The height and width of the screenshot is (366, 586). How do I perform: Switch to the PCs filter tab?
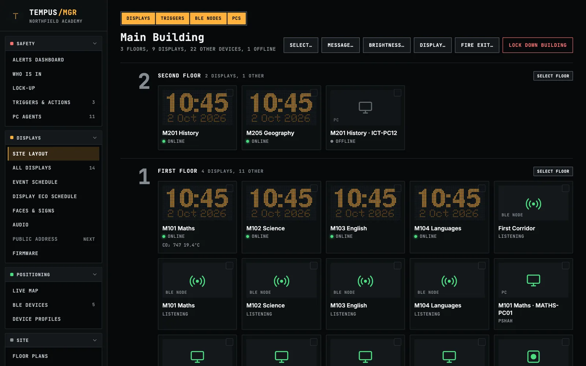point(237,18)
